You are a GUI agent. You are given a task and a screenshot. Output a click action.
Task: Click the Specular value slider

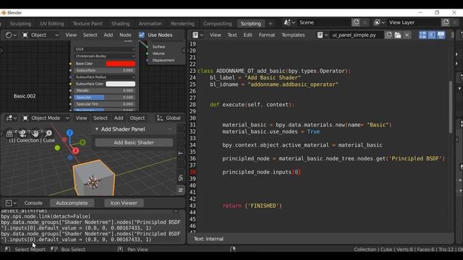(x=105, y=97)
